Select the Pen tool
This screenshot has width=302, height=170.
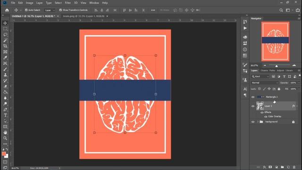(x=5, y=110)
